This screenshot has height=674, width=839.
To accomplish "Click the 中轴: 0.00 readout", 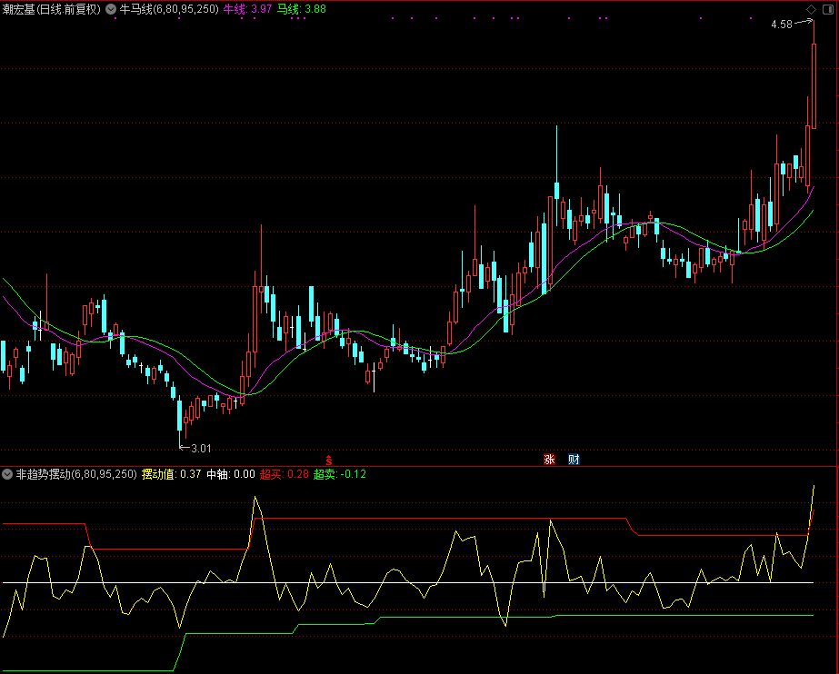I will pos(231,474).
